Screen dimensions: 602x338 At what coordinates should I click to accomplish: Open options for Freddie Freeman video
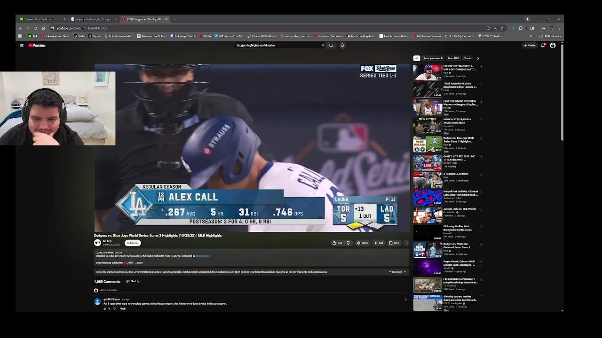point(481,67)
